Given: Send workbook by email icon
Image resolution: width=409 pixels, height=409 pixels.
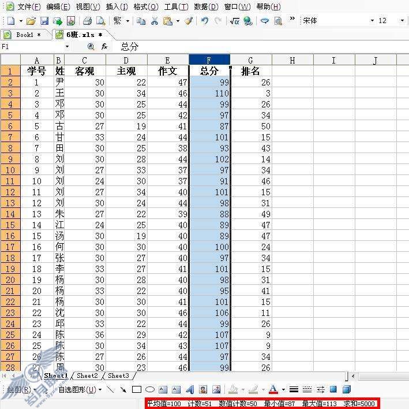Looking at the screenshot, I should tap(57, 21).
